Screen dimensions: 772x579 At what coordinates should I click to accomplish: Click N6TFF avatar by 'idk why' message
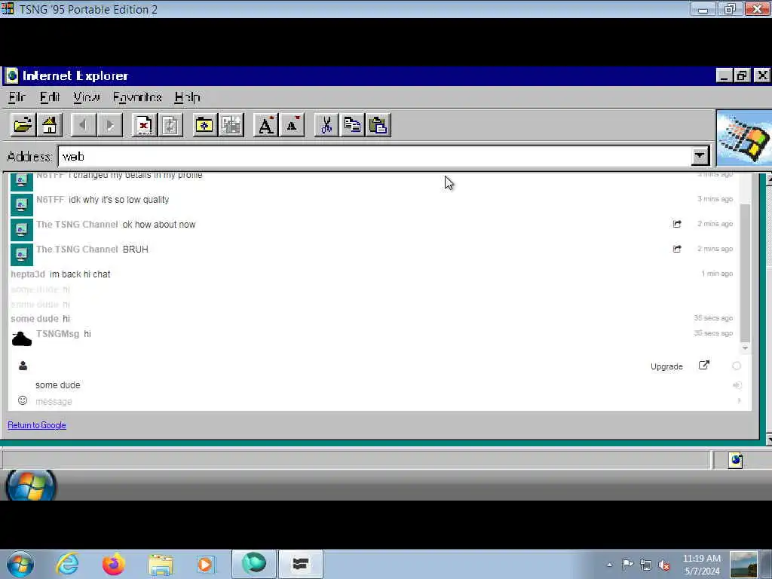(22, 204)
